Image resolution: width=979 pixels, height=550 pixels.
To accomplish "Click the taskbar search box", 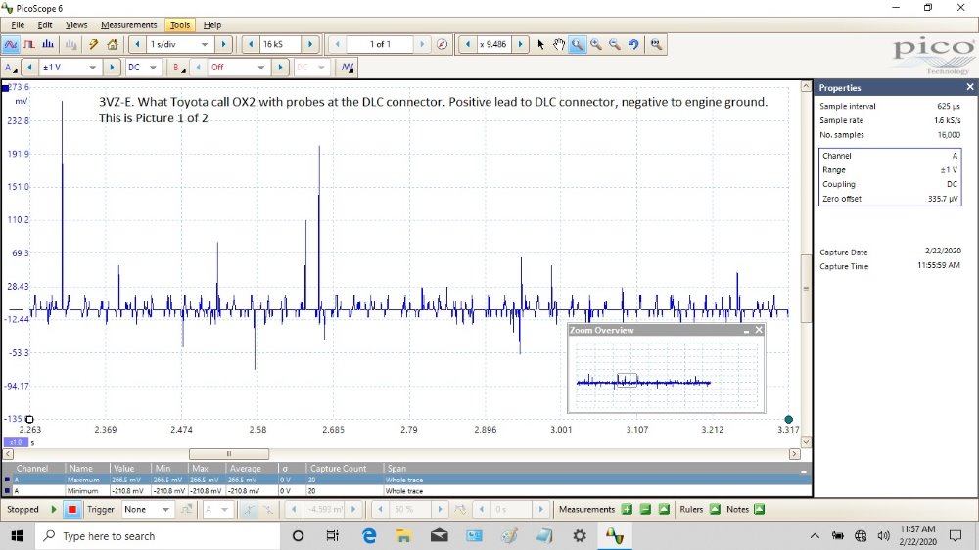I will click(156, 535).
